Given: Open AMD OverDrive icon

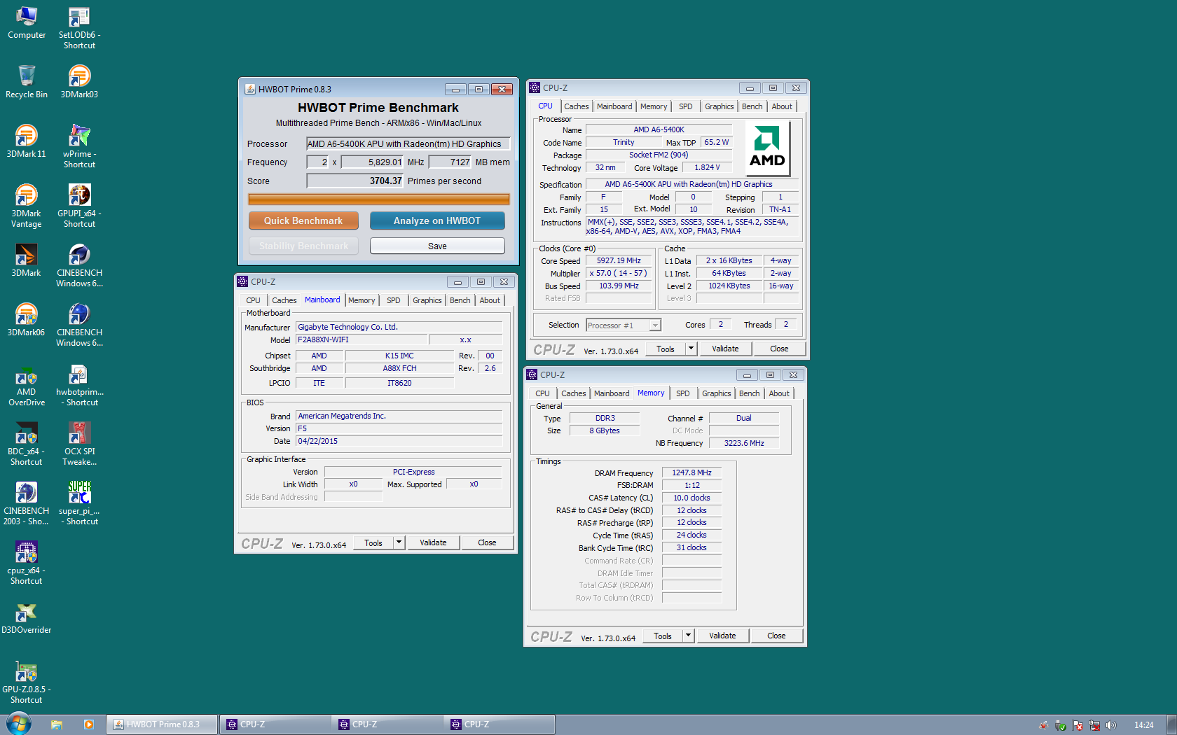Looking at the screenshot, I should click(x=27, y=385).
